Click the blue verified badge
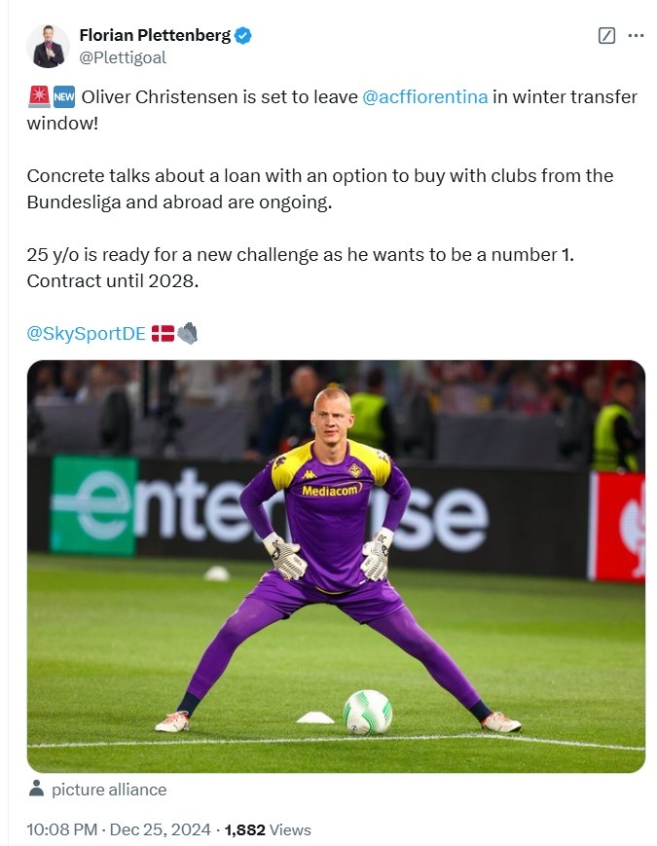 tap(243, 36)
